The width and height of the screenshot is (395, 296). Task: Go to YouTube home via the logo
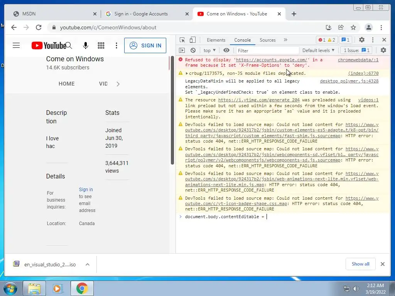point(49,45)
